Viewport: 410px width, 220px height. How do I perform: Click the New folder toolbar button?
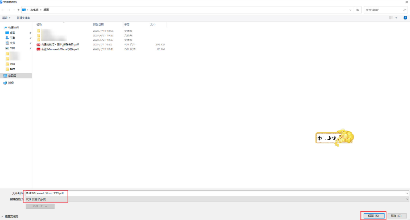pyautogui.click(x=23, y=18)
